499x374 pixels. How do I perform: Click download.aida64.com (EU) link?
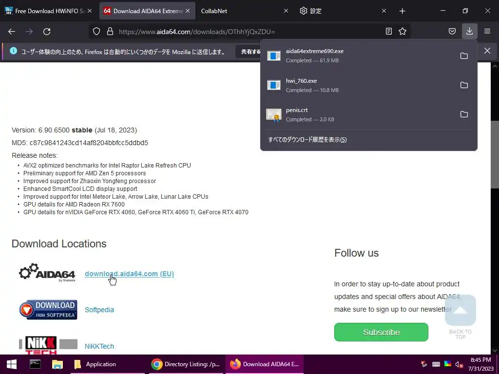(x=129, y=274)
